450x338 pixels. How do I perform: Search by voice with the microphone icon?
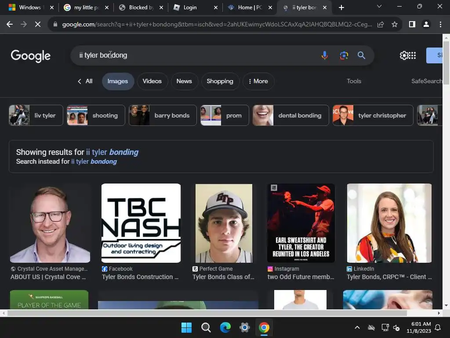325,55
